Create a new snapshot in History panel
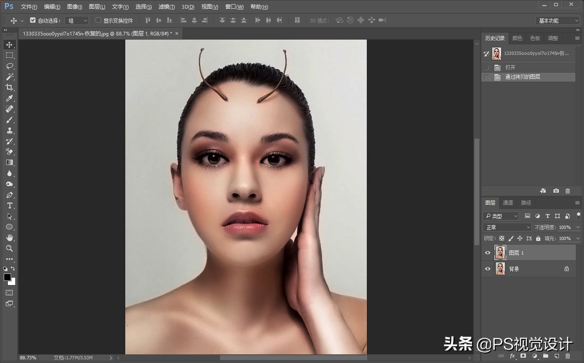This screenshot has width=584, height=363. 556,191
